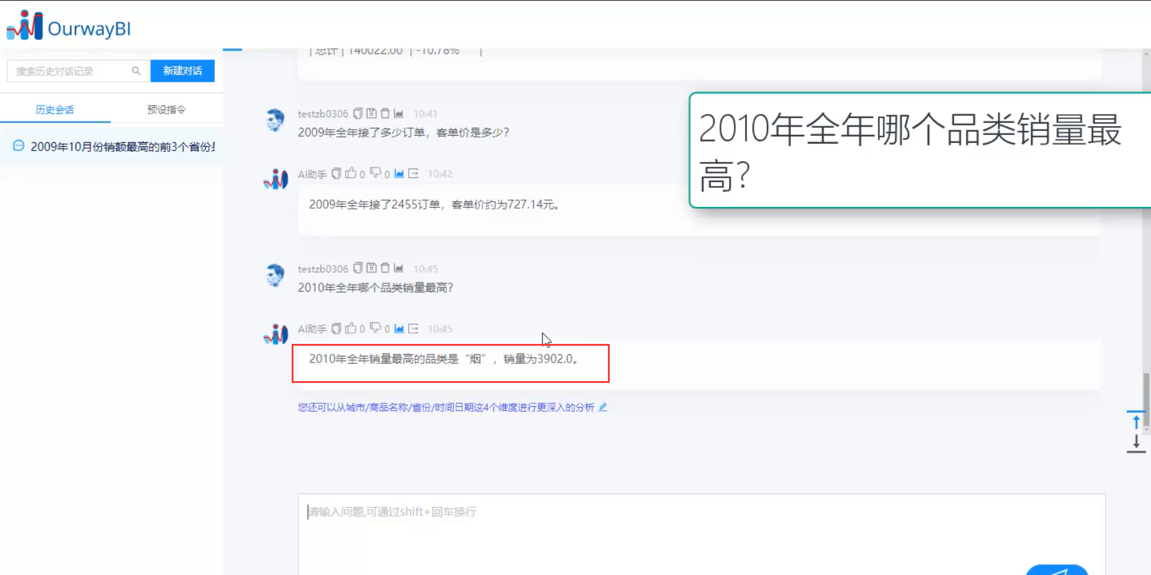1151x575 pixels.
Task: Click the 2009年全年接了2455订单 answer text
Action: pyautogui.click(x=434, y=205)
